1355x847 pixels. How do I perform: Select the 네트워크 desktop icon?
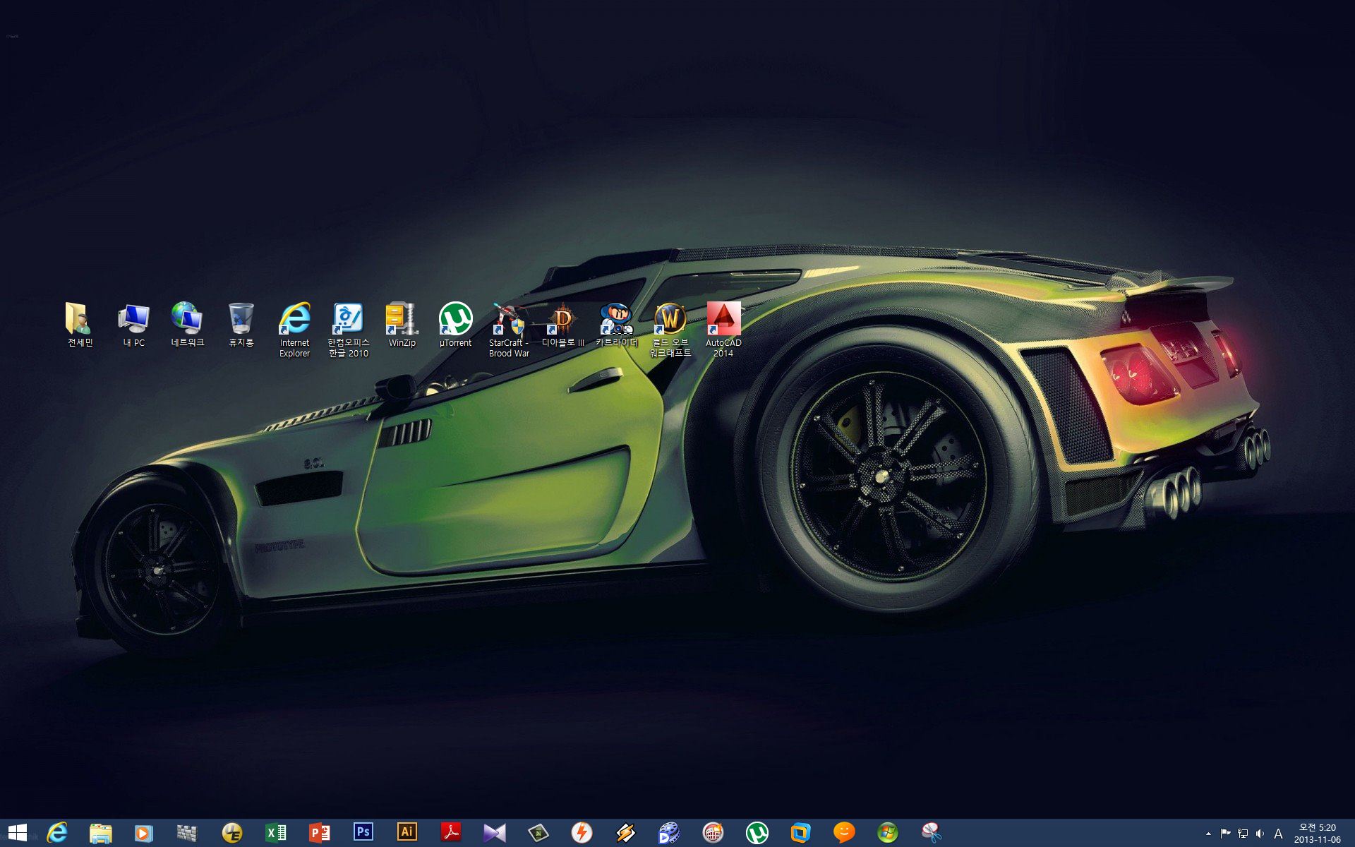(x=187, y=325)
